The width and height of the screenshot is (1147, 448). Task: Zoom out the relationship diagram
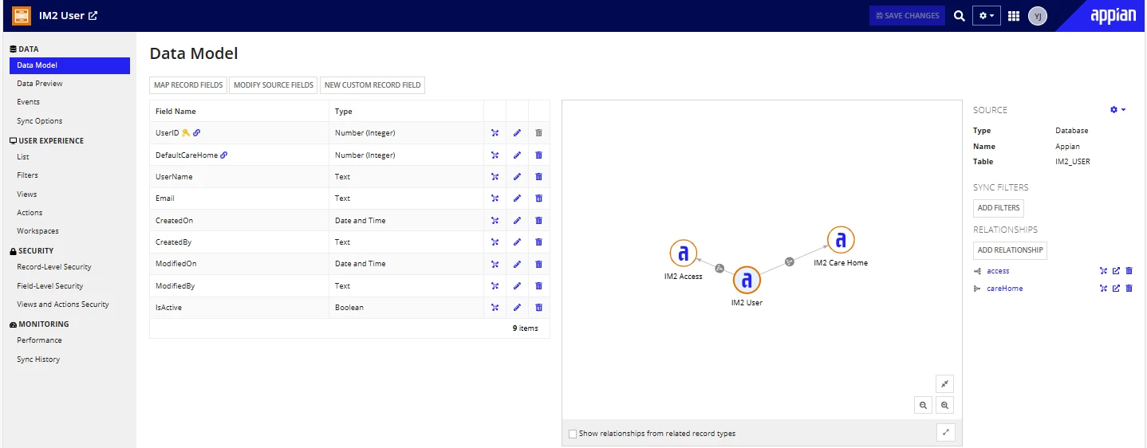923,405
